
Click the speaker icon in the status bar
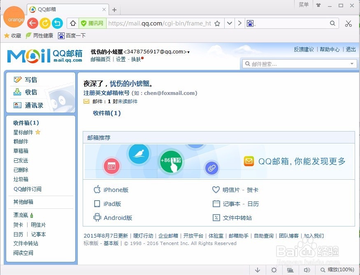click(x=307, y=270)
